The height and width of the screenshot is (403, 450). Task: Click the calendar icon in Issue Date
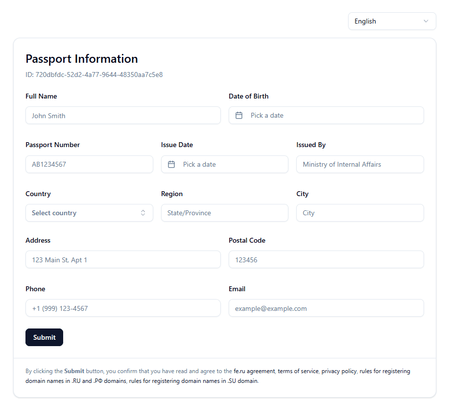click(x=171, y=164)
